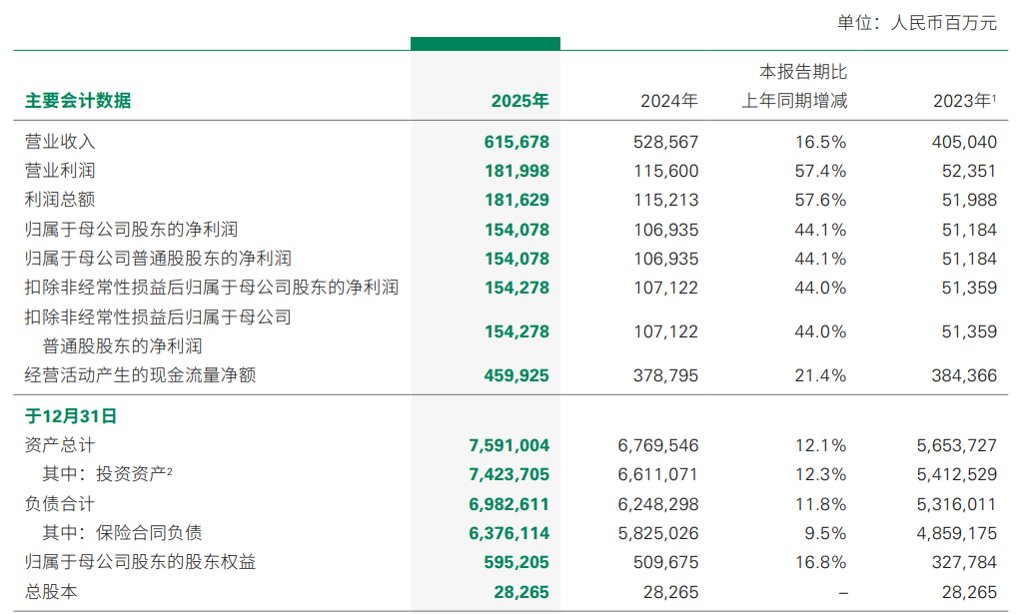Screen dimensions: 1019x614
Task: Click the 单位：人民币百万元 unit note
Action: [917, 23]
